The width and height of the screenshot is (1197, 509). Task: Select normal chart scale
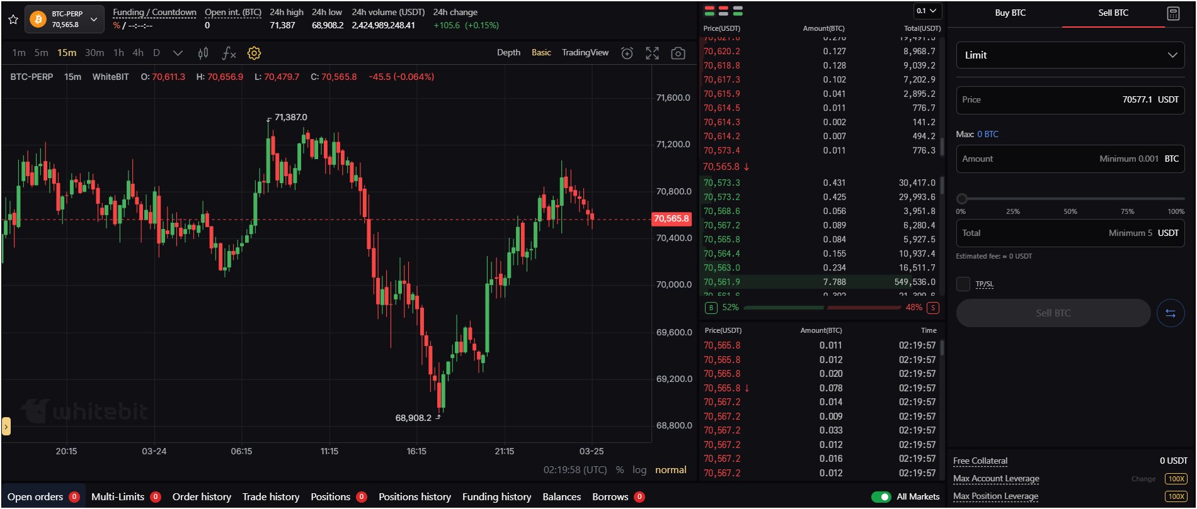tap(671, 470)
